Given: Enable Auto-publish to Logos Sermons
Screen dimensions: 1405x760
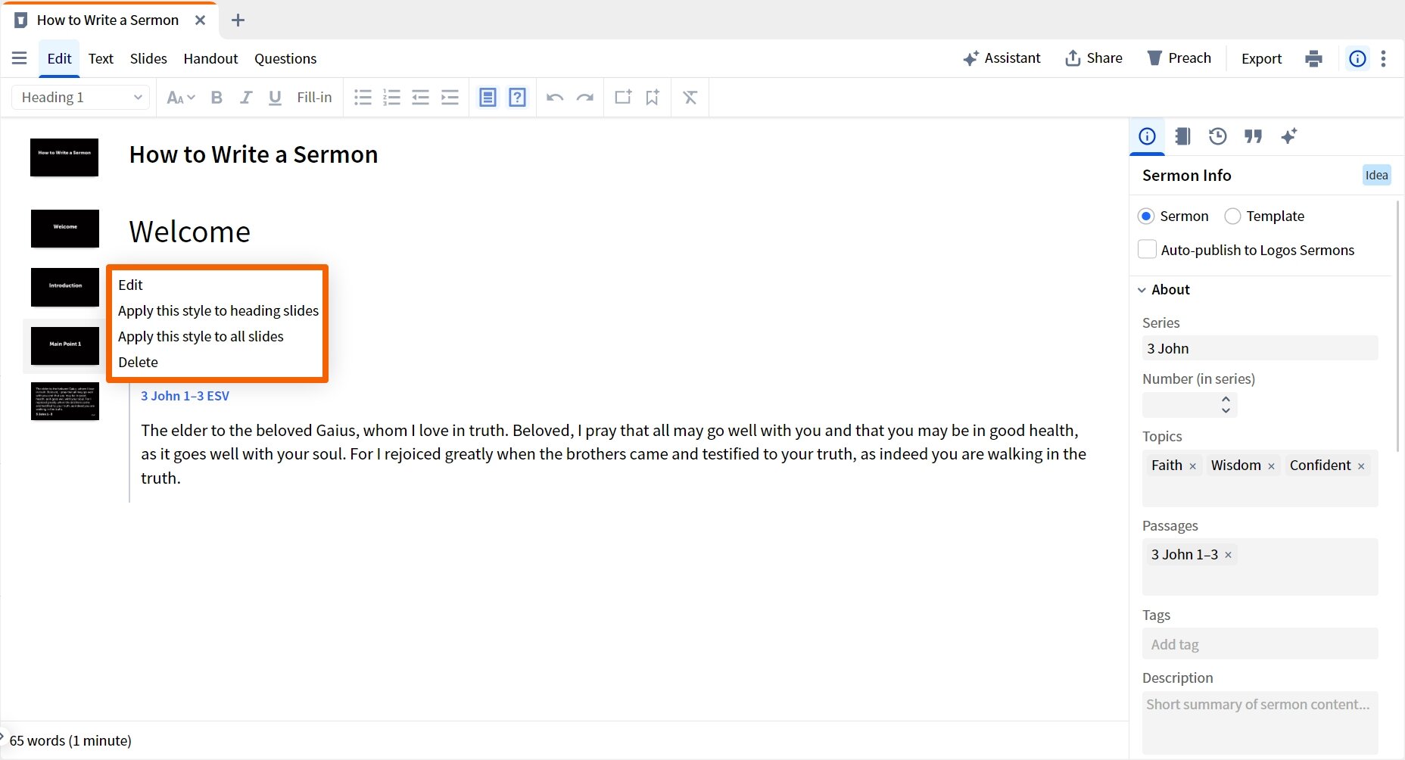Looking at the screenshot, I should pos(1147,249).
